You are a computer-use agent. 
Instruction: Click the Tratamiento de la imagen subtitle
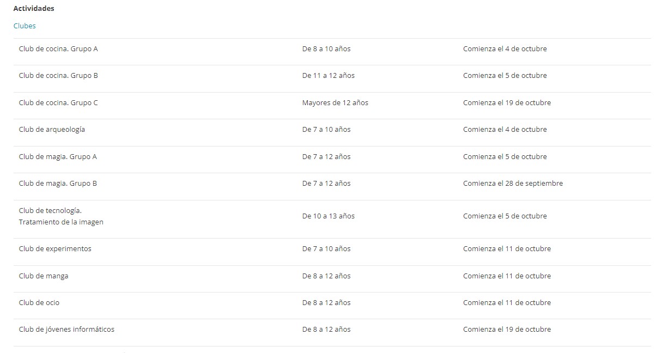click(61, 222)
